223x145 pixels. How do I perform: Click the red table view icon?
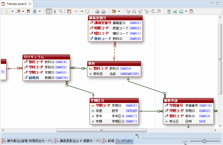[x=28, y=11]
